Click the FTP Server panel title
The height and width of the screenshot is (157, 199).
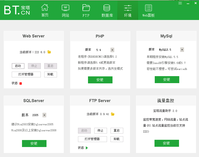click(100, 101)
